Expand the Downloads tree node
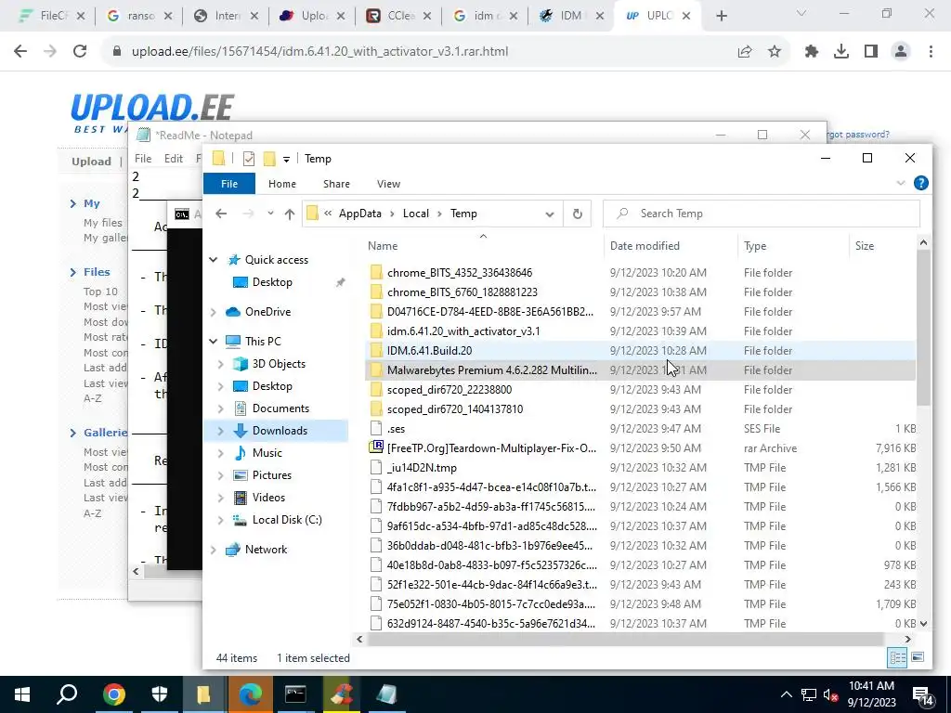Screen dimensions: 951x713 click(221, 431)
